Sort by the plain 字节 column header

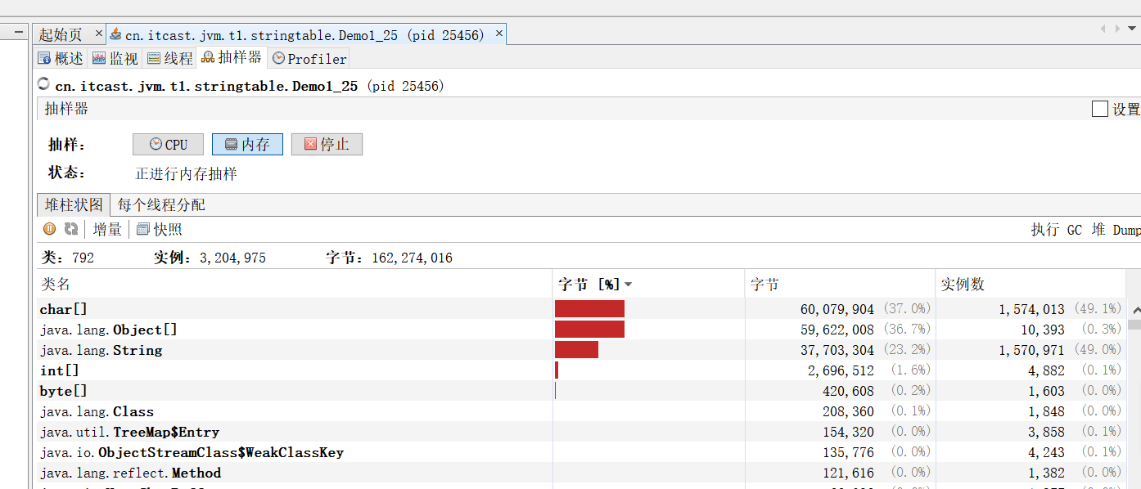pyautogui.click(x=840, y=284)
